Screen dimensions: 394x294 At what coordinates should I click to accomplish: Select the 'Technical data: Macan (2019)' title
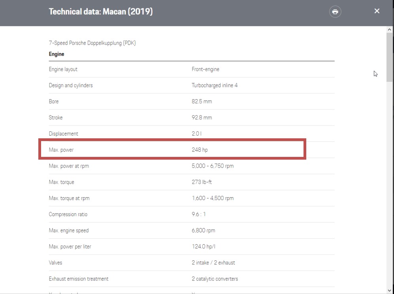(x=101, y=11)
